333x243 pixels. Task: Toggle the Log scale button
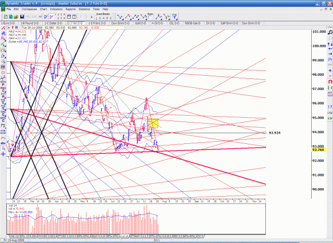tap(330, 112)
